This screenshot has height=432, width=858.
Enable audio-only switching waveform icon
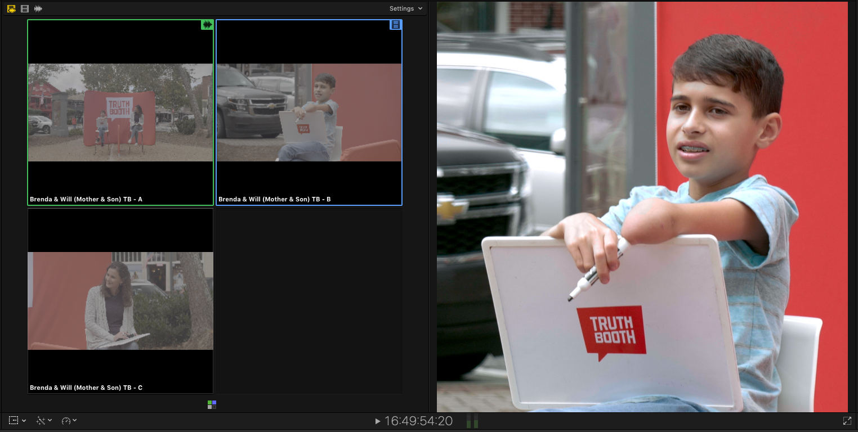coord(38,8)
